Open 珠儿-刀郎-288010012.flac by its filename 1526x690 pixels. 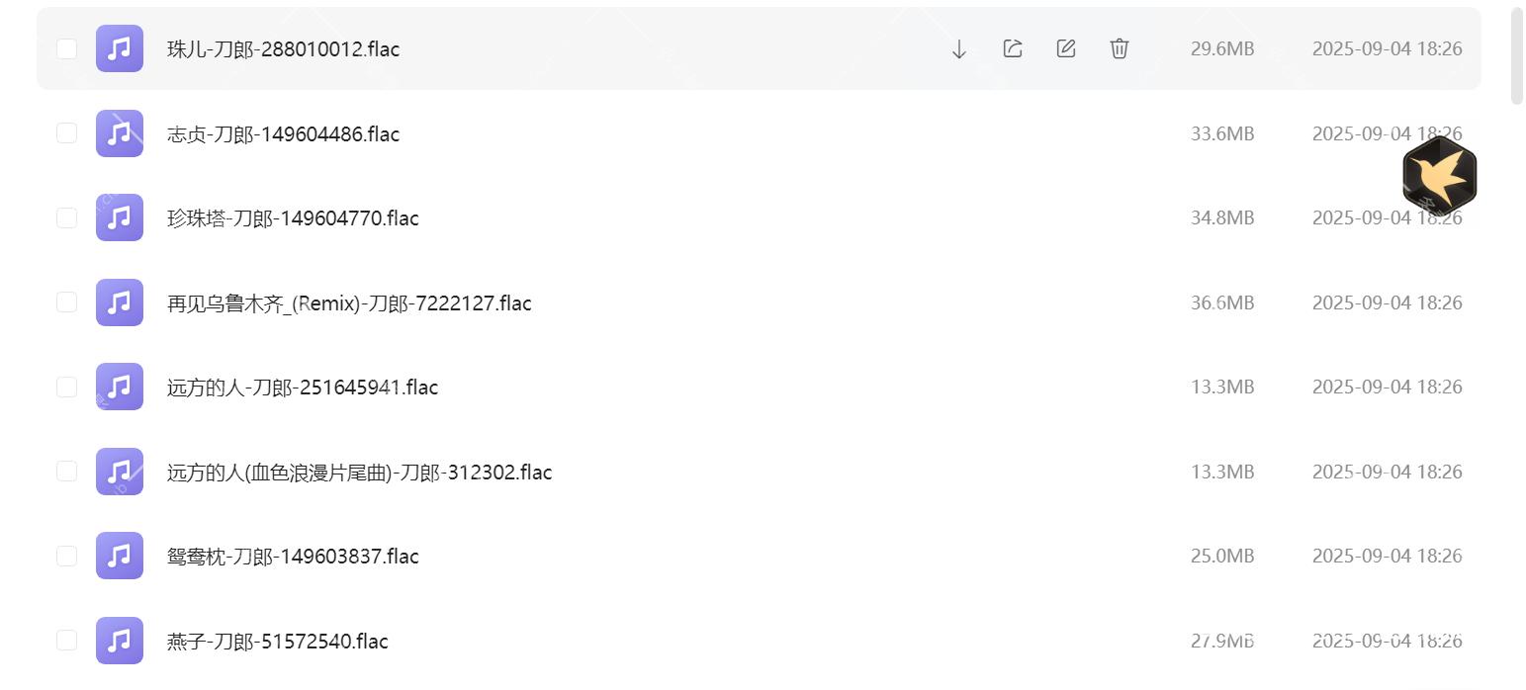(281, 47)
